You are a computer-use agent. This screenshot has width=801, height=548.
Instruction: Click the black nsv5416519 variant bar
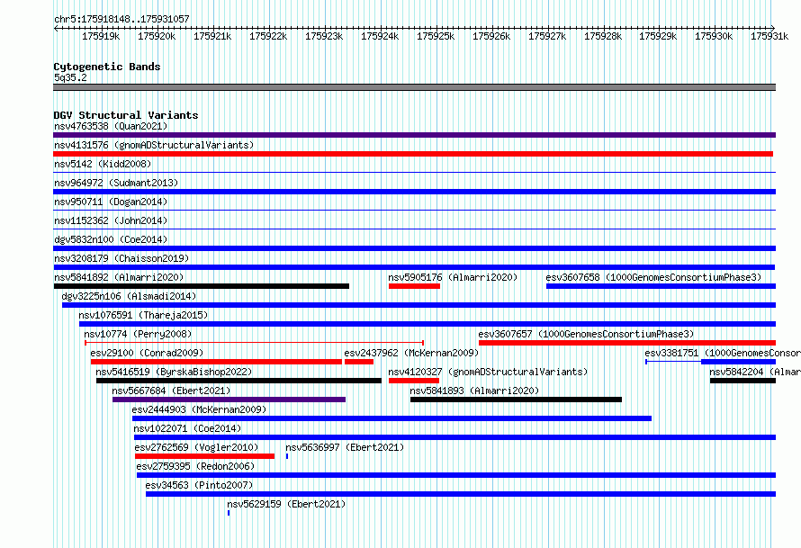[238, 381]
